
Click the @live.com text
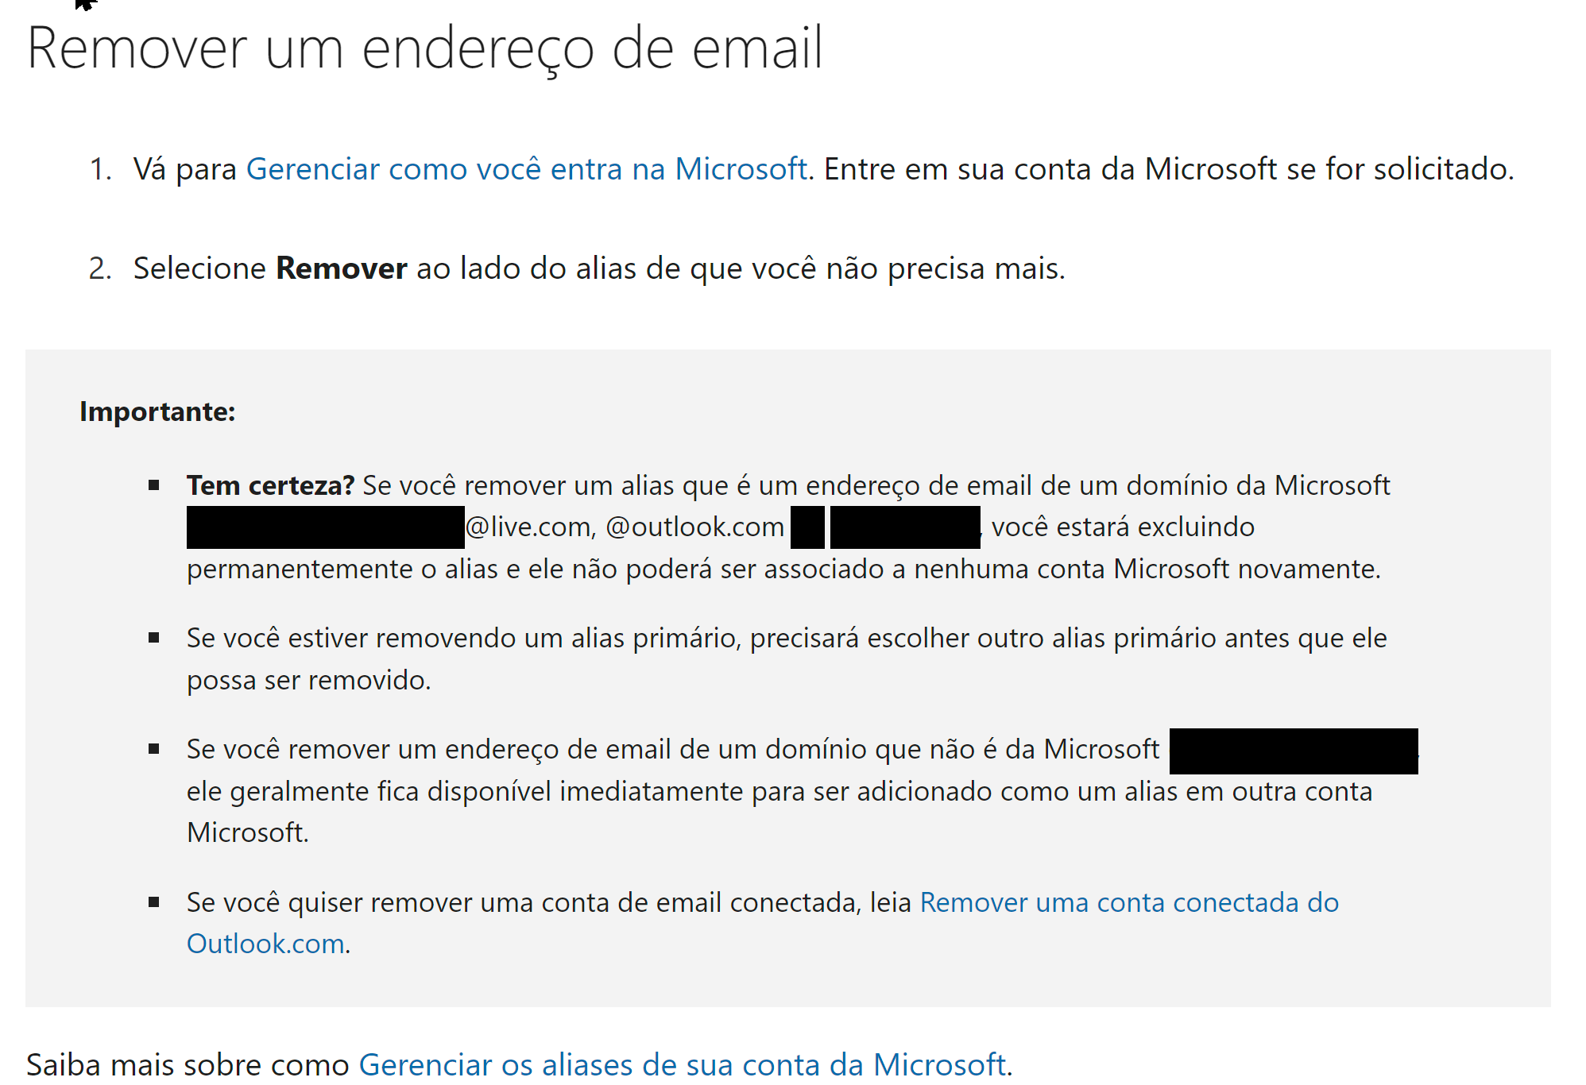(529, 527)
